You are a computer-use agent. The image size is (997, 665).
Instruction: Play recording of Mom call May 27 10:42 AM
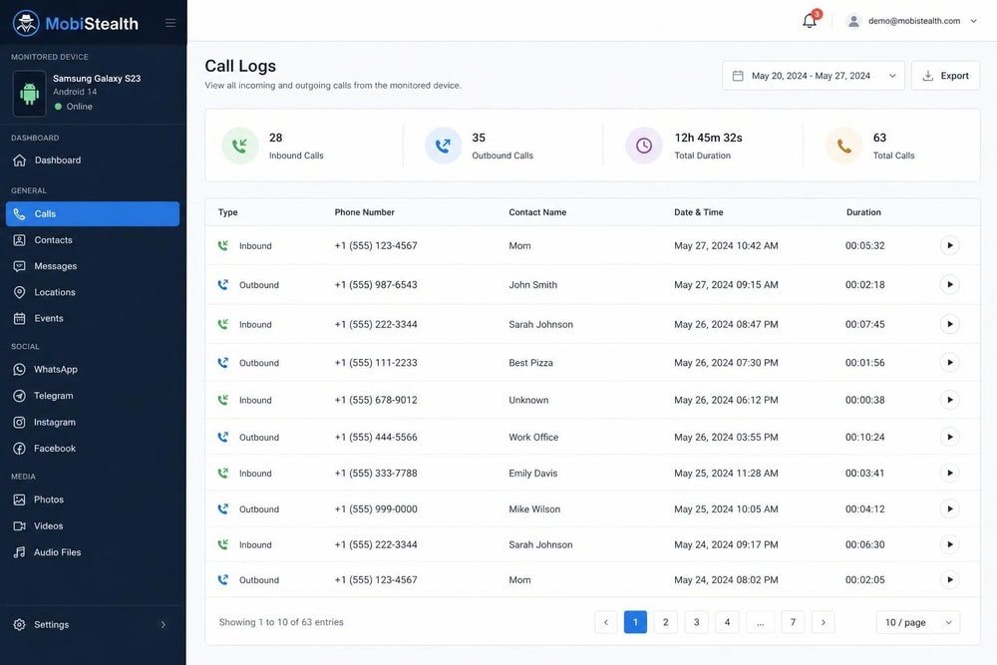coord(949,245)
